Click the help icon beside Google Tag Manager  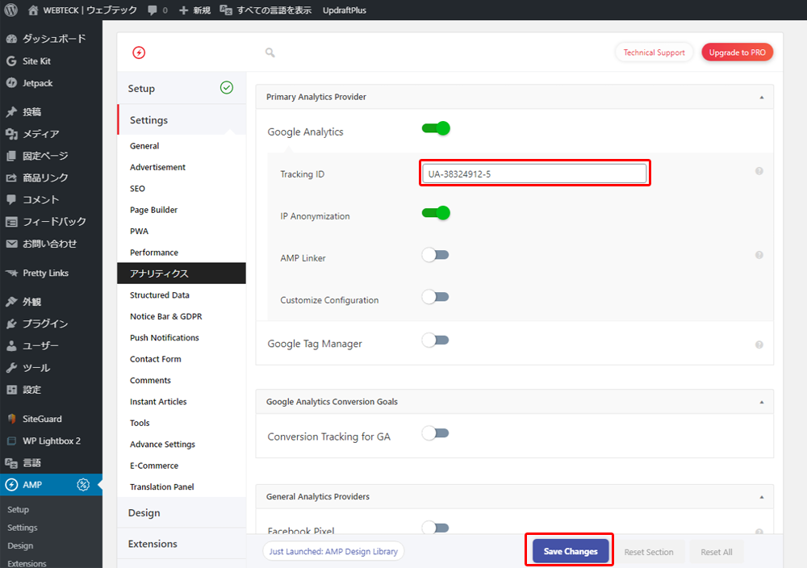click(x=759, y=345)
